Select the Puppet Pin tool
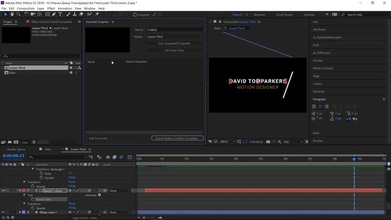 [97, 15]
